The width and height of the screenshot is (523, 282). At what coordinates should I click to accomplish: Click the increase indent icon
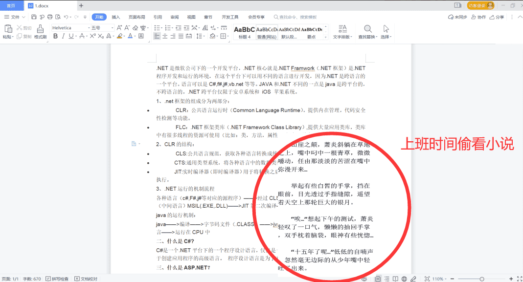coord(186,28)
